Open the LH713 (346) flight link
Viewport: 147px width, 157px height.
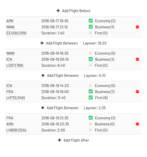(16, 98)
